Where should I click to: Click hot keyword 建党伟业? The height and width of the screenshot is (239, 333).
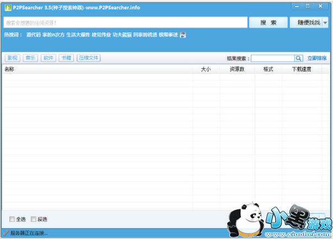tap(101, 35)
